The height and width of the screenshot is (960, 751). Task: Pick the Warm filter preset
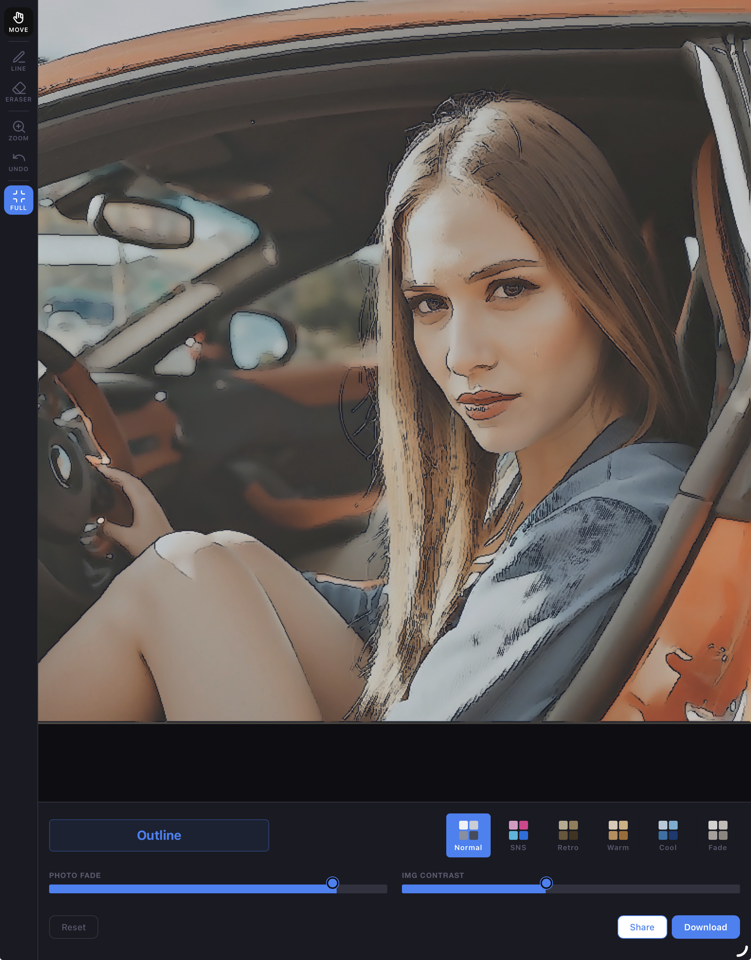click(618, 835)
